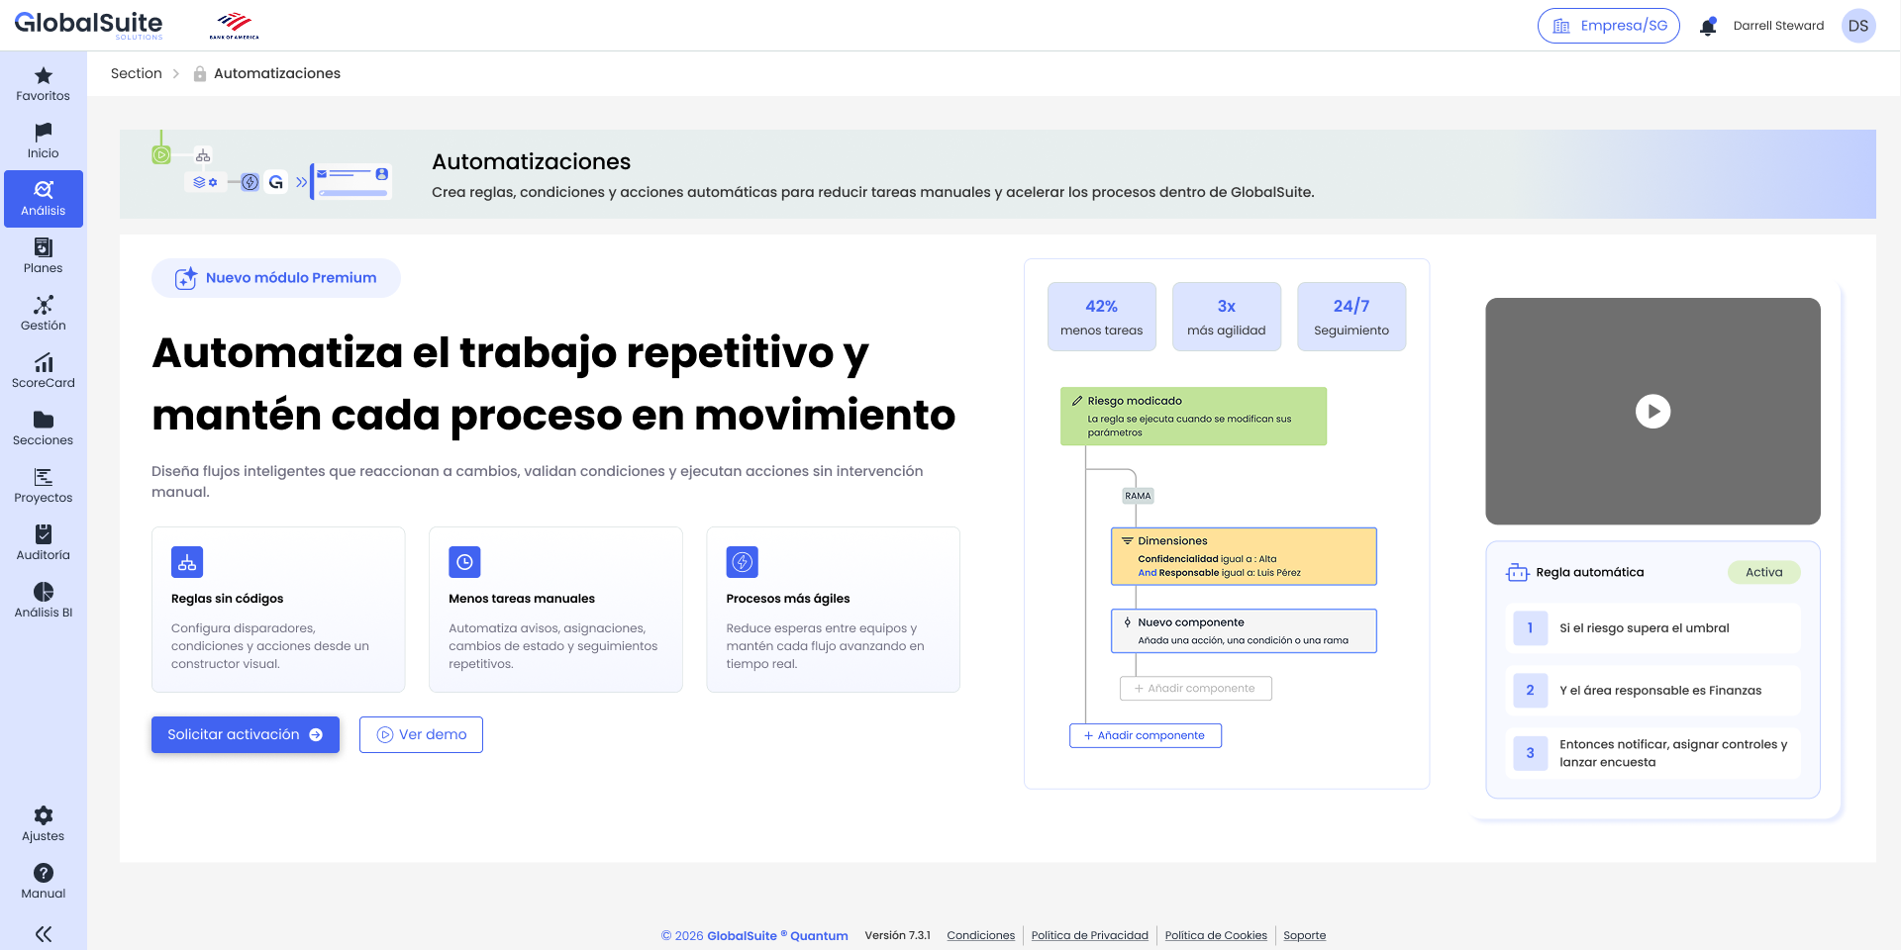Go to Inicio in the sidebar
This screenshot has width=1901, height=950.
44,142
